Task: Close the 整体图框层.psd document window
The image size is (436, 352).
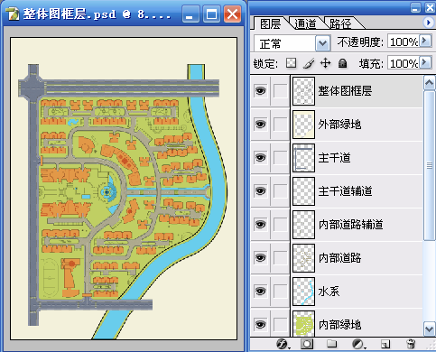Action: click(232, 14)
